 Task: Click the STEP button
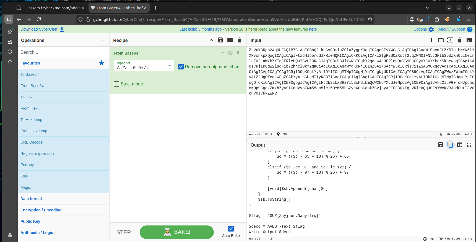[x=124, y=232]
